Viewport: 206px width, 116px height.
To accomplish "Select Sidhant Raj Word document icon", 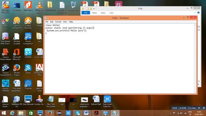I will 96,100.
